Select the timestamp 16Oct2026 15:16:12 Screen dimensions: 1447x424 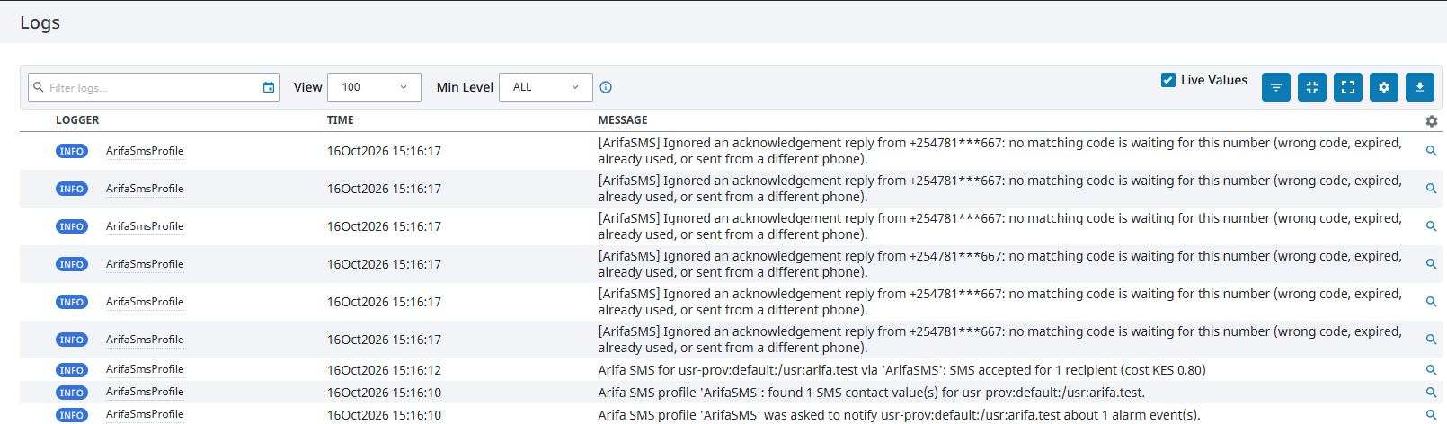tap(384, 370)
